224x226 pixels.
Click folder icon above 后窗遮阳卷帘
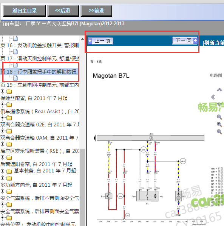point(9,158)
